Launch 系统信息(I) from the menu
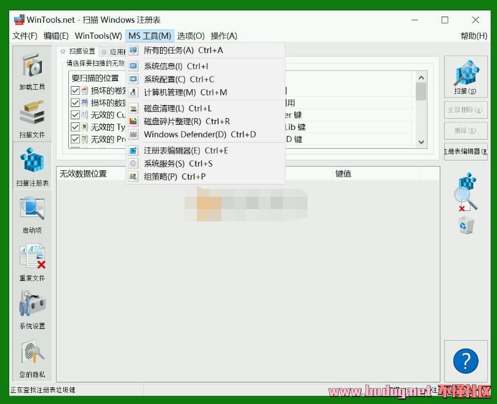 (x=205, y=66)
